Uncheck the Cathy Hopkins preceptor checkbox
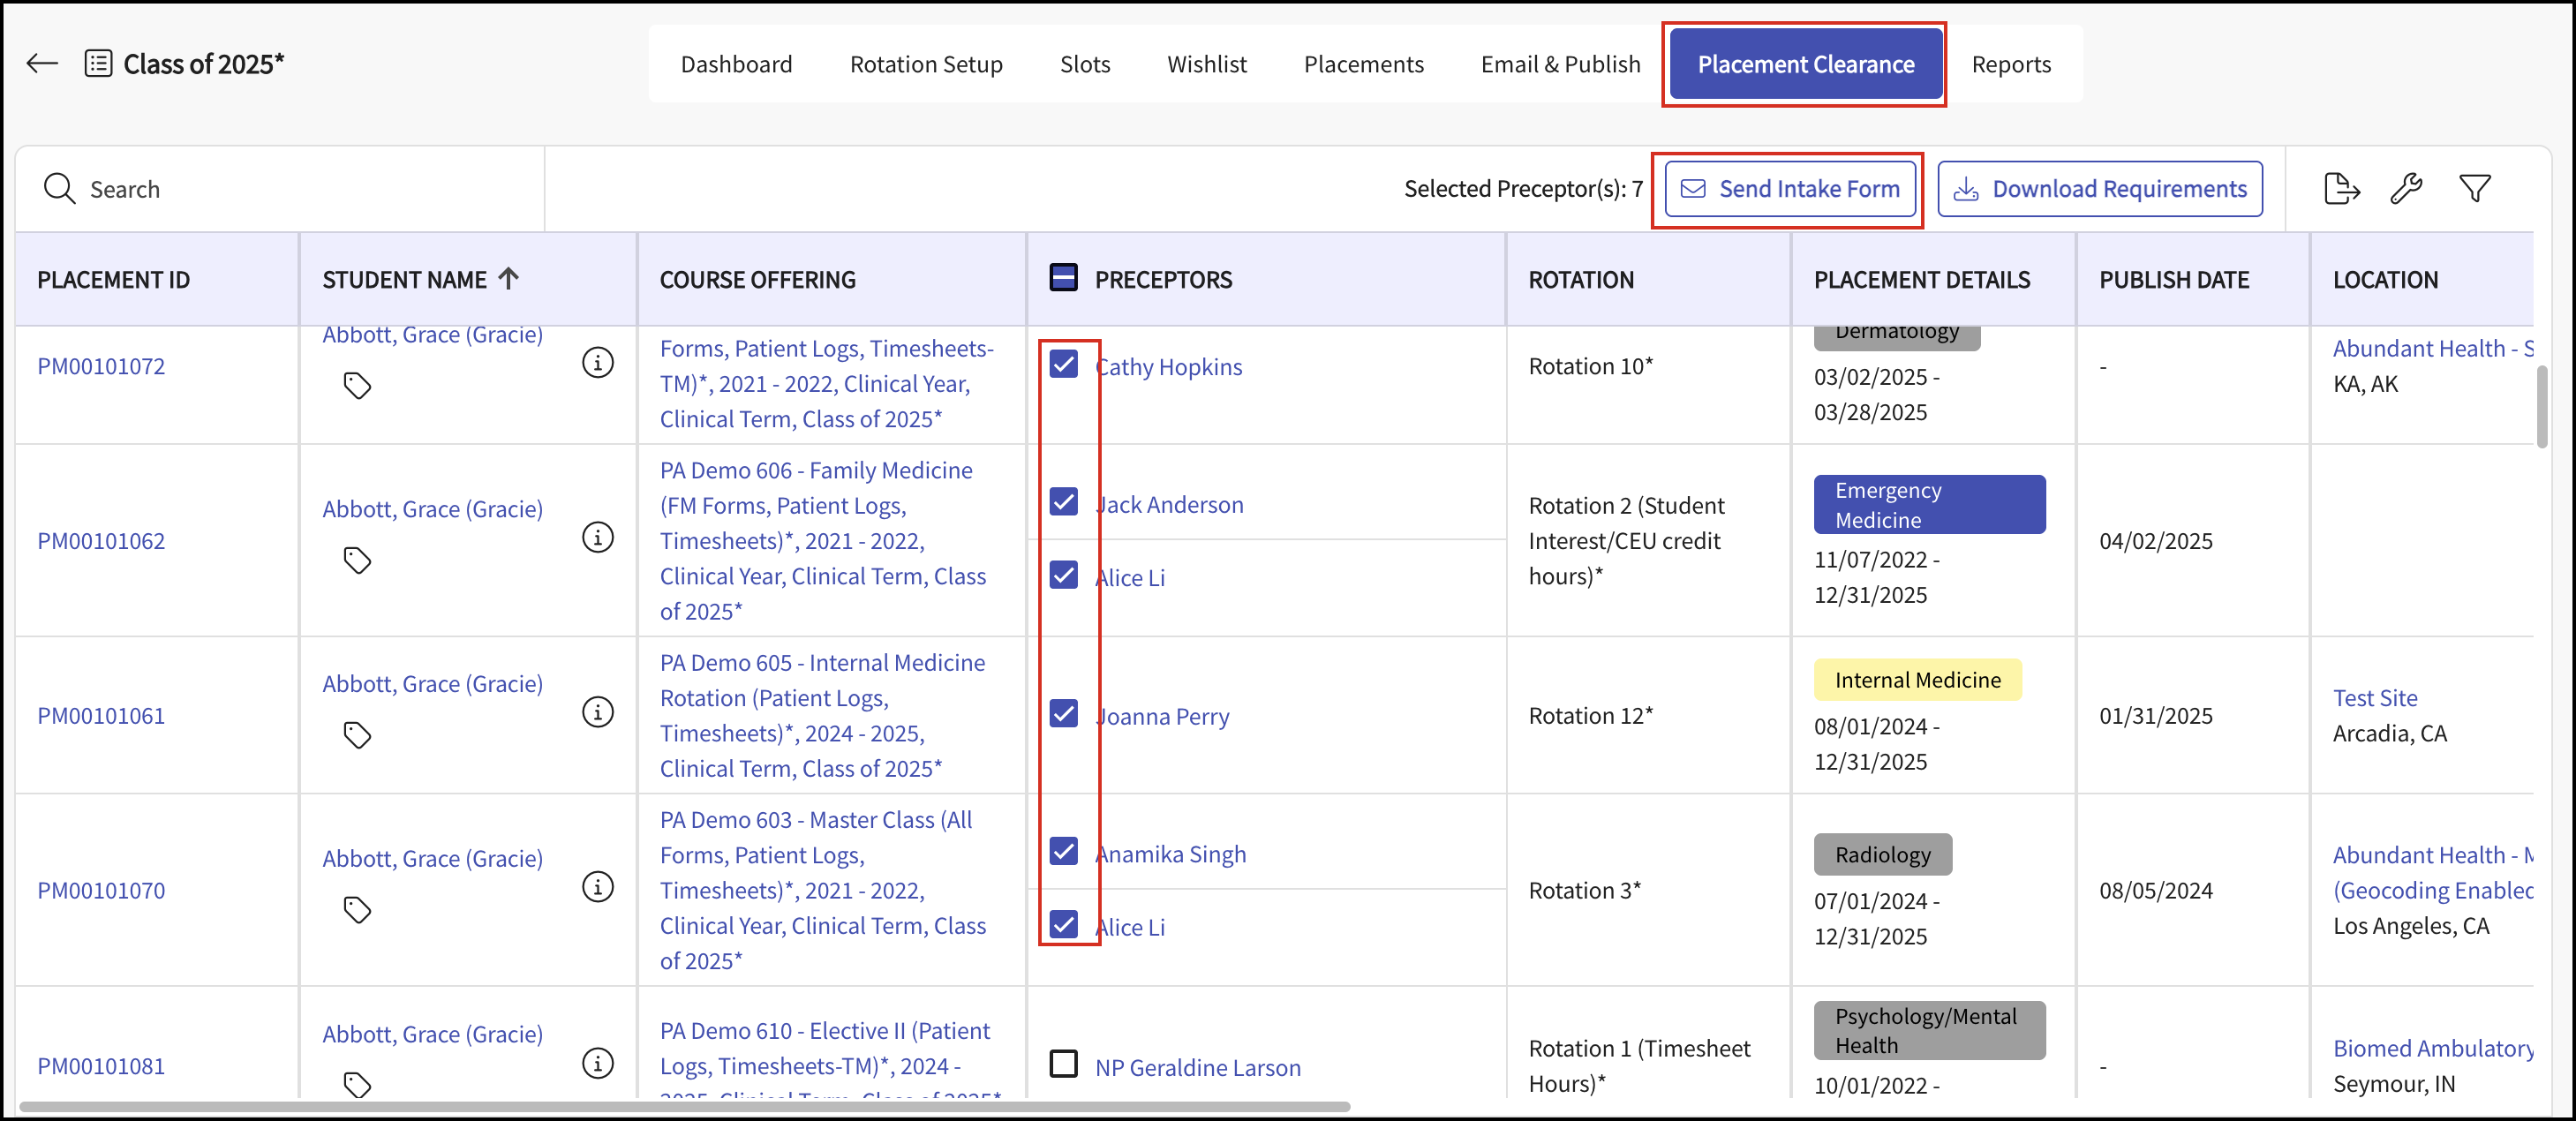The width and height of the screenshot is (2576, 1121). tap(1063, 364)
